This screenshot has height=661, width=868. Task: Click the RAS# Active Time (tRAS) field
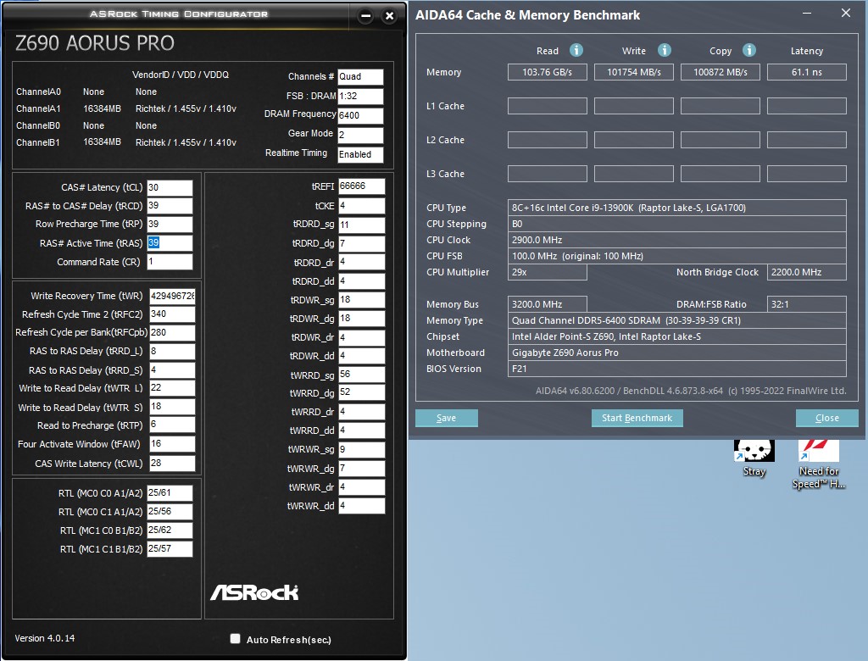point(170,243)
